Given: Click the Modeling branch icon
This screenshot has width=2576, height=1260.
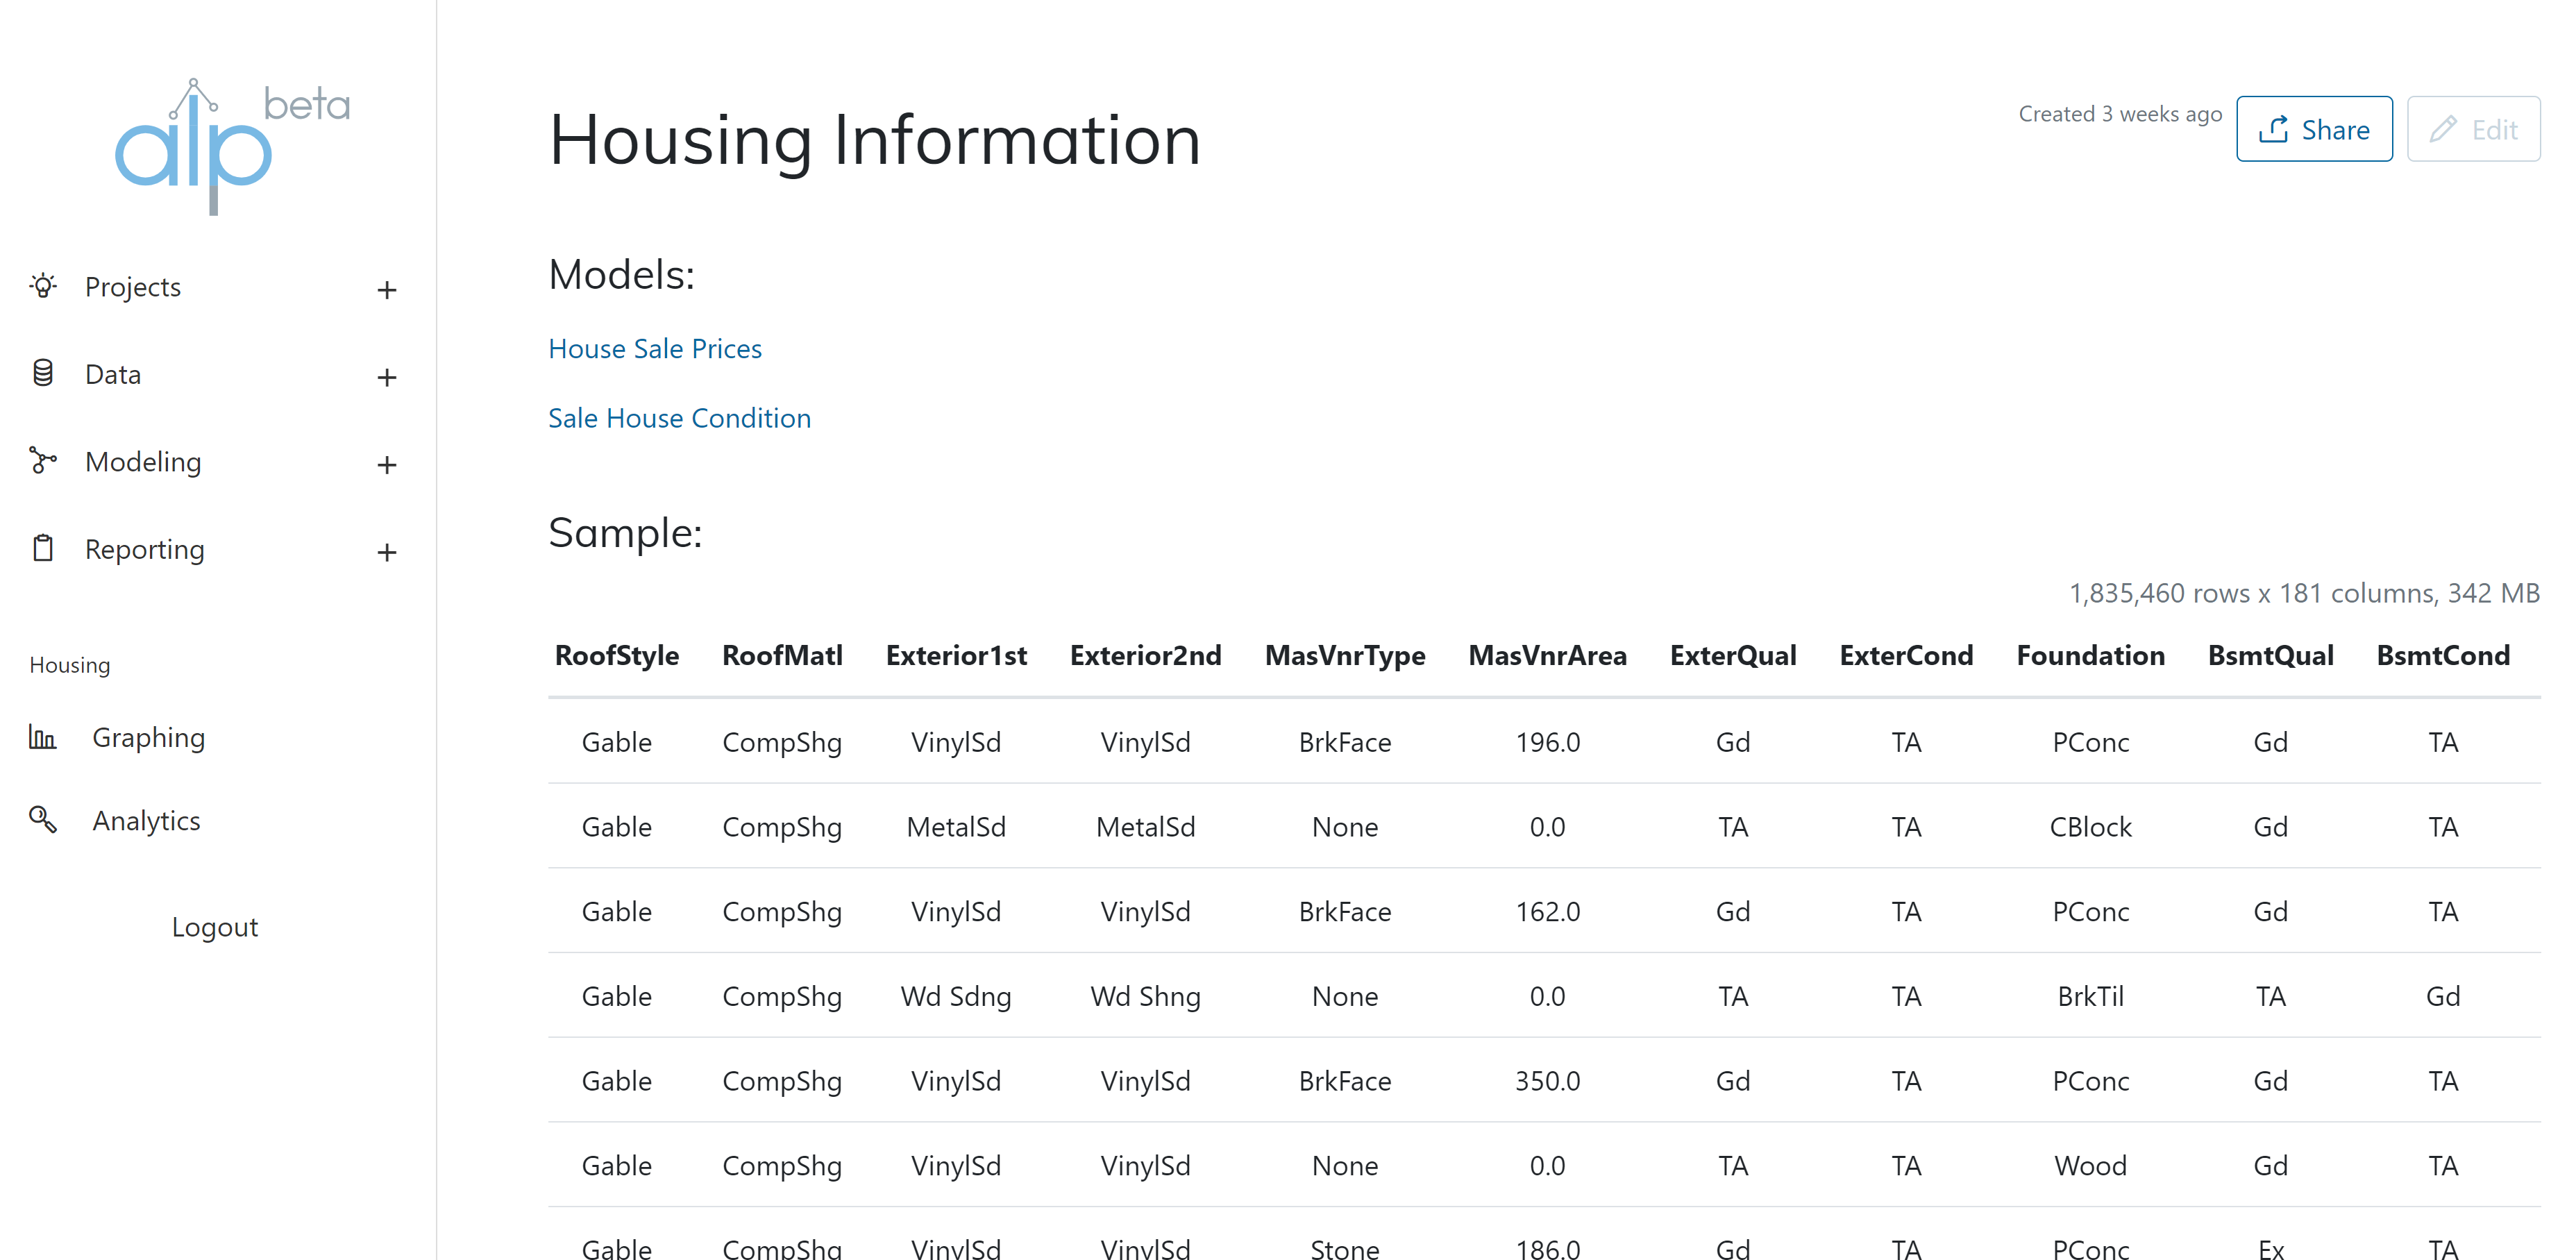Looking at the screenshot, I should coord(42,460).
